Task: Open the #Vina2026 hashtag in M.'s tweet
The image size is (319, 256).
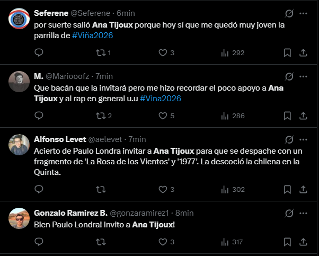Action: [x=161, y=99]
